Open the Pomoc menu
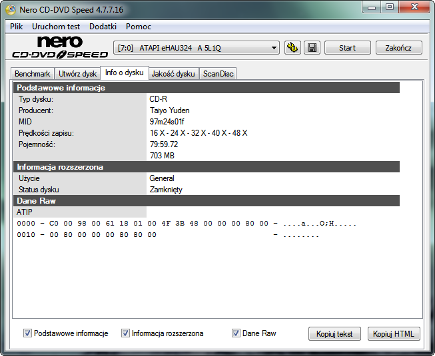The image size is (435, 356). (x=139, y=27)
